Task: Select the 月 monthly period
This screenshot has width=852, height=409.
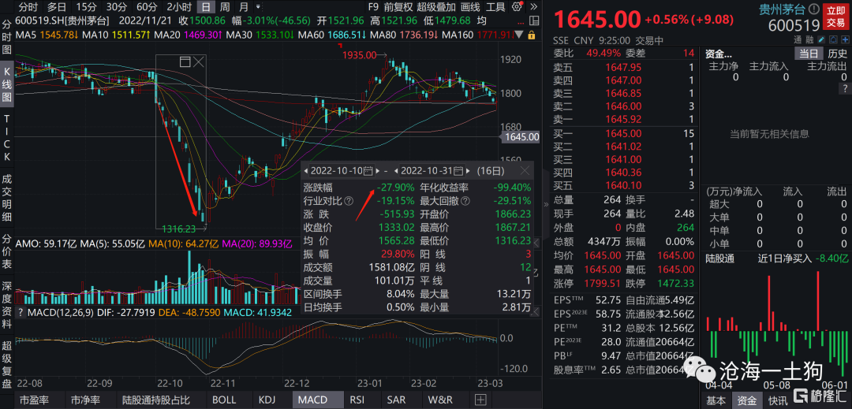Action: click(x=244, y=8)
